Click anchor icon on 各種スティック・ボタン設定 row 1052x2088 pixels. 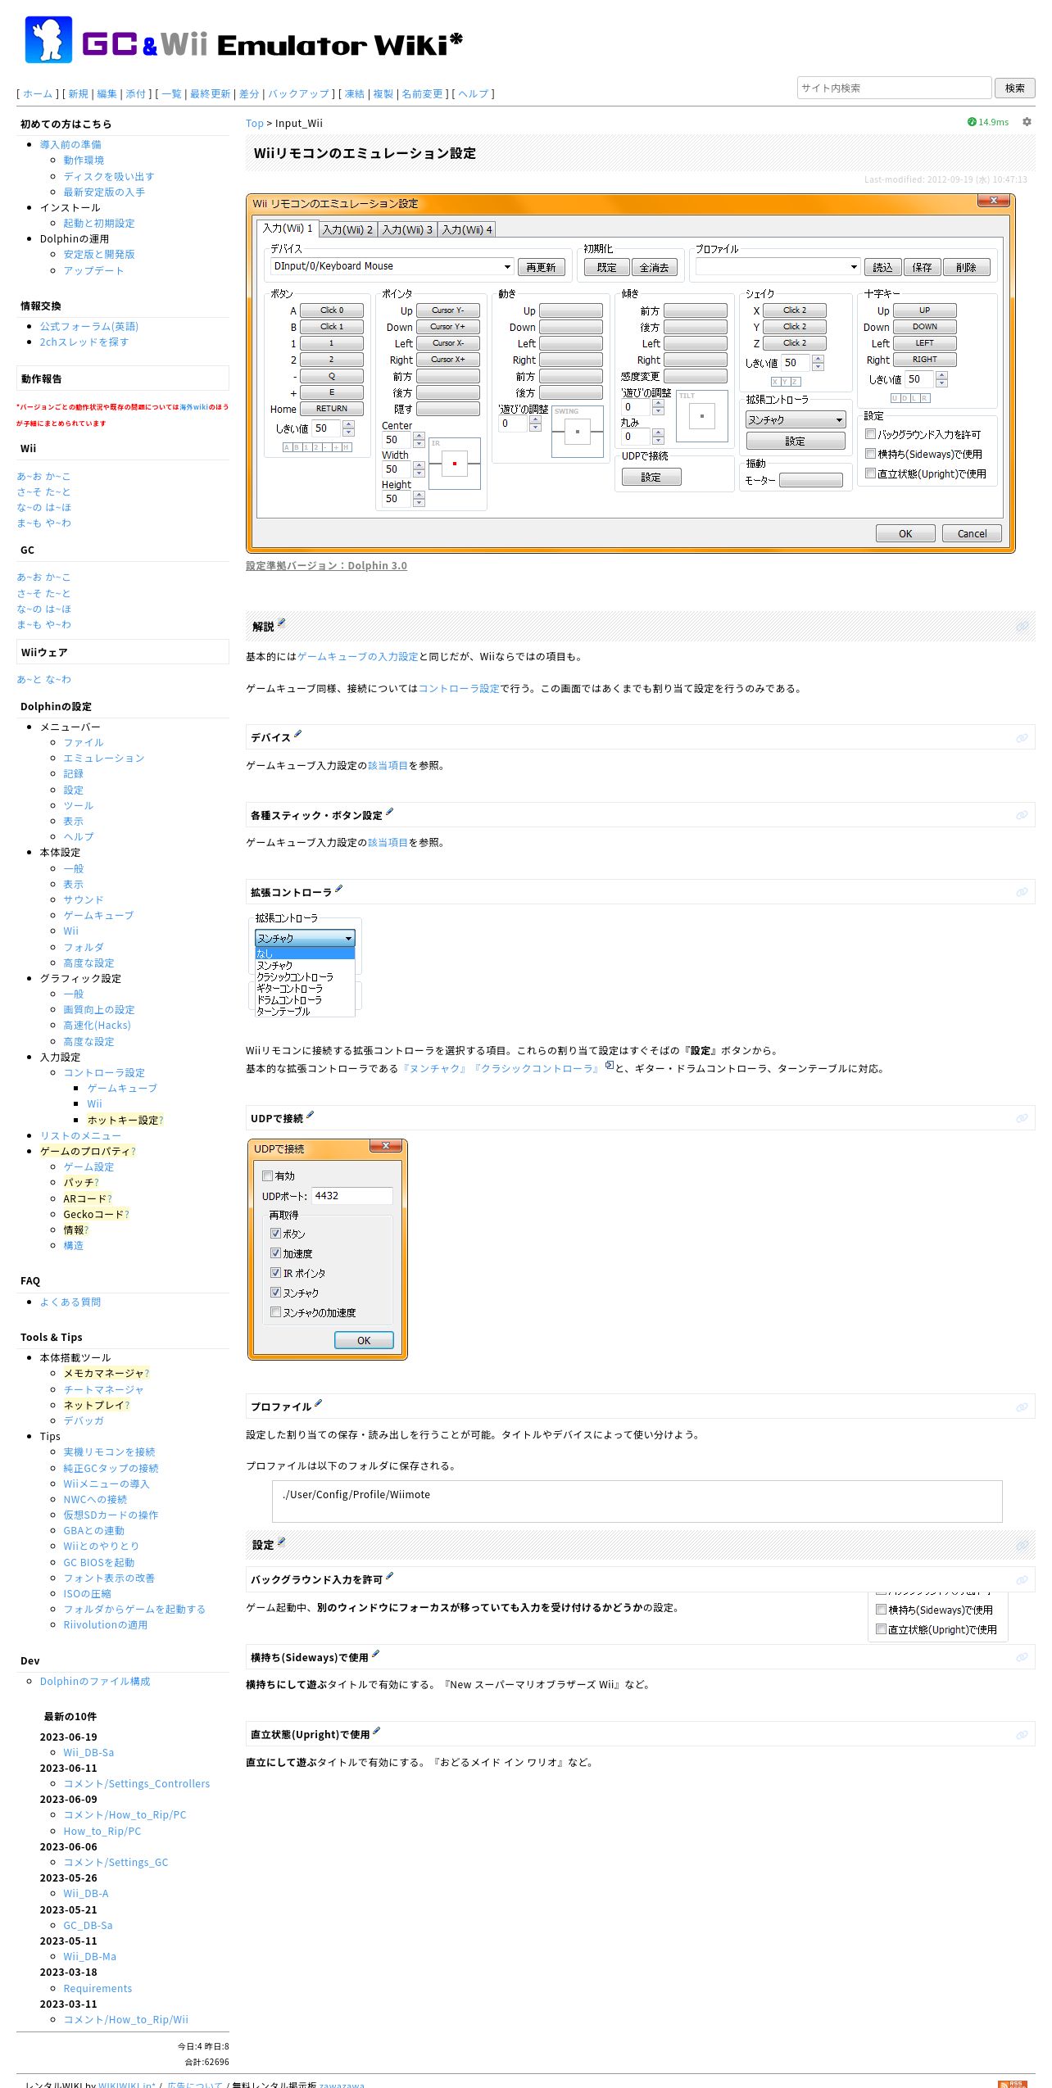pyautogui.click(x=1022, y=815)
